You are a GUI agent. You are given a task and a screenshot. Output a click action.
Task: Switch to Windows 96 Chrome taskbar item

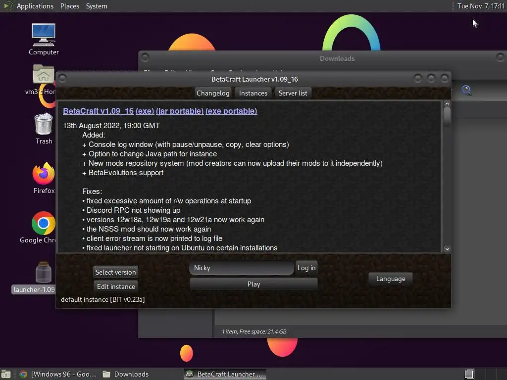point(57,374)
